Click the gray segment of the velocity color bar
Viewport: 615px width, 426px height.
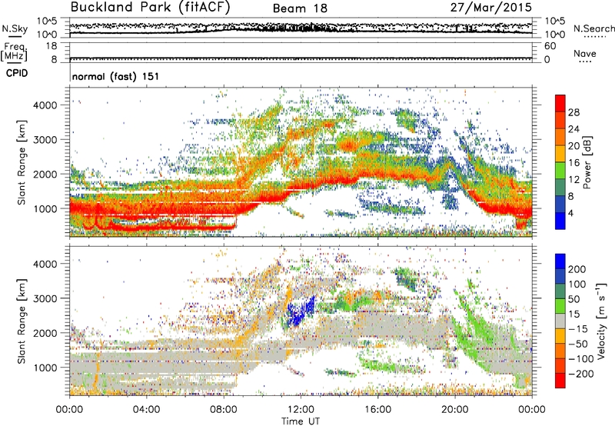[x=560, y=321]
